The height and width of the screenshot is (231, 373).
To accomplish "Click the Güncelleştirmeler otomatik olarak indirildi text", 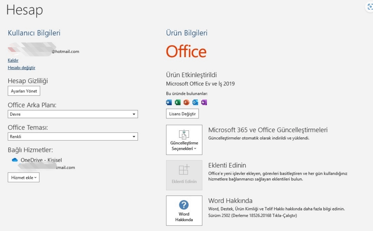I will tap(259, 138).
